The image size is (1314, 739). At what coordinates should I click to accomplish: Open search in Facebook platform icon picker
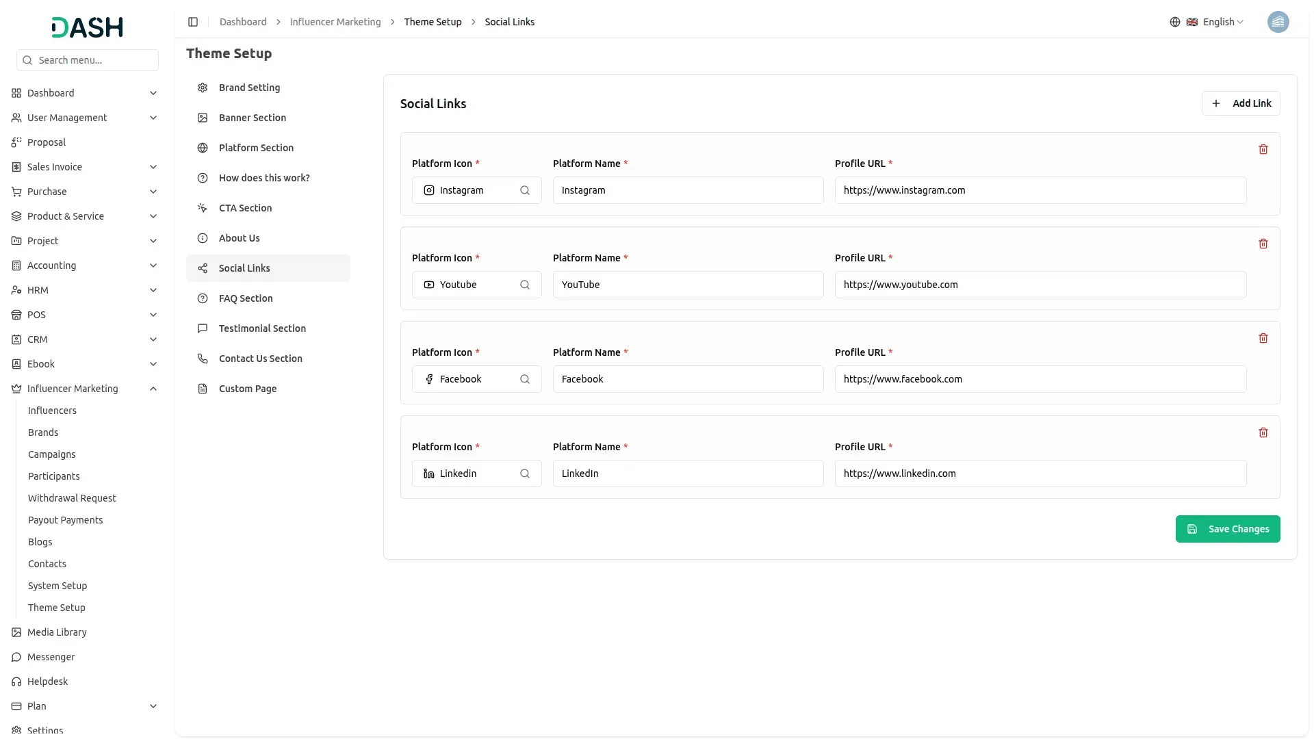[x=525, y=379]
